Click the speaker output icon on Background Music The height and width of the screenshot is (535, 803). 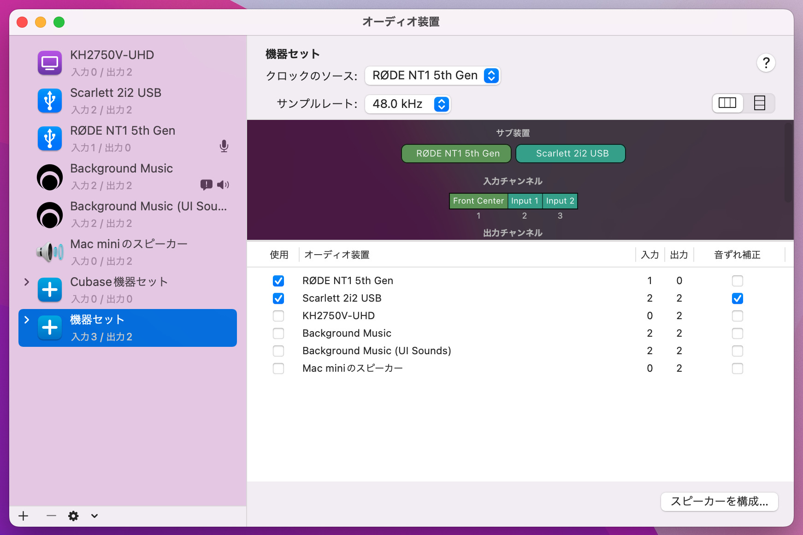click(223, 185)
